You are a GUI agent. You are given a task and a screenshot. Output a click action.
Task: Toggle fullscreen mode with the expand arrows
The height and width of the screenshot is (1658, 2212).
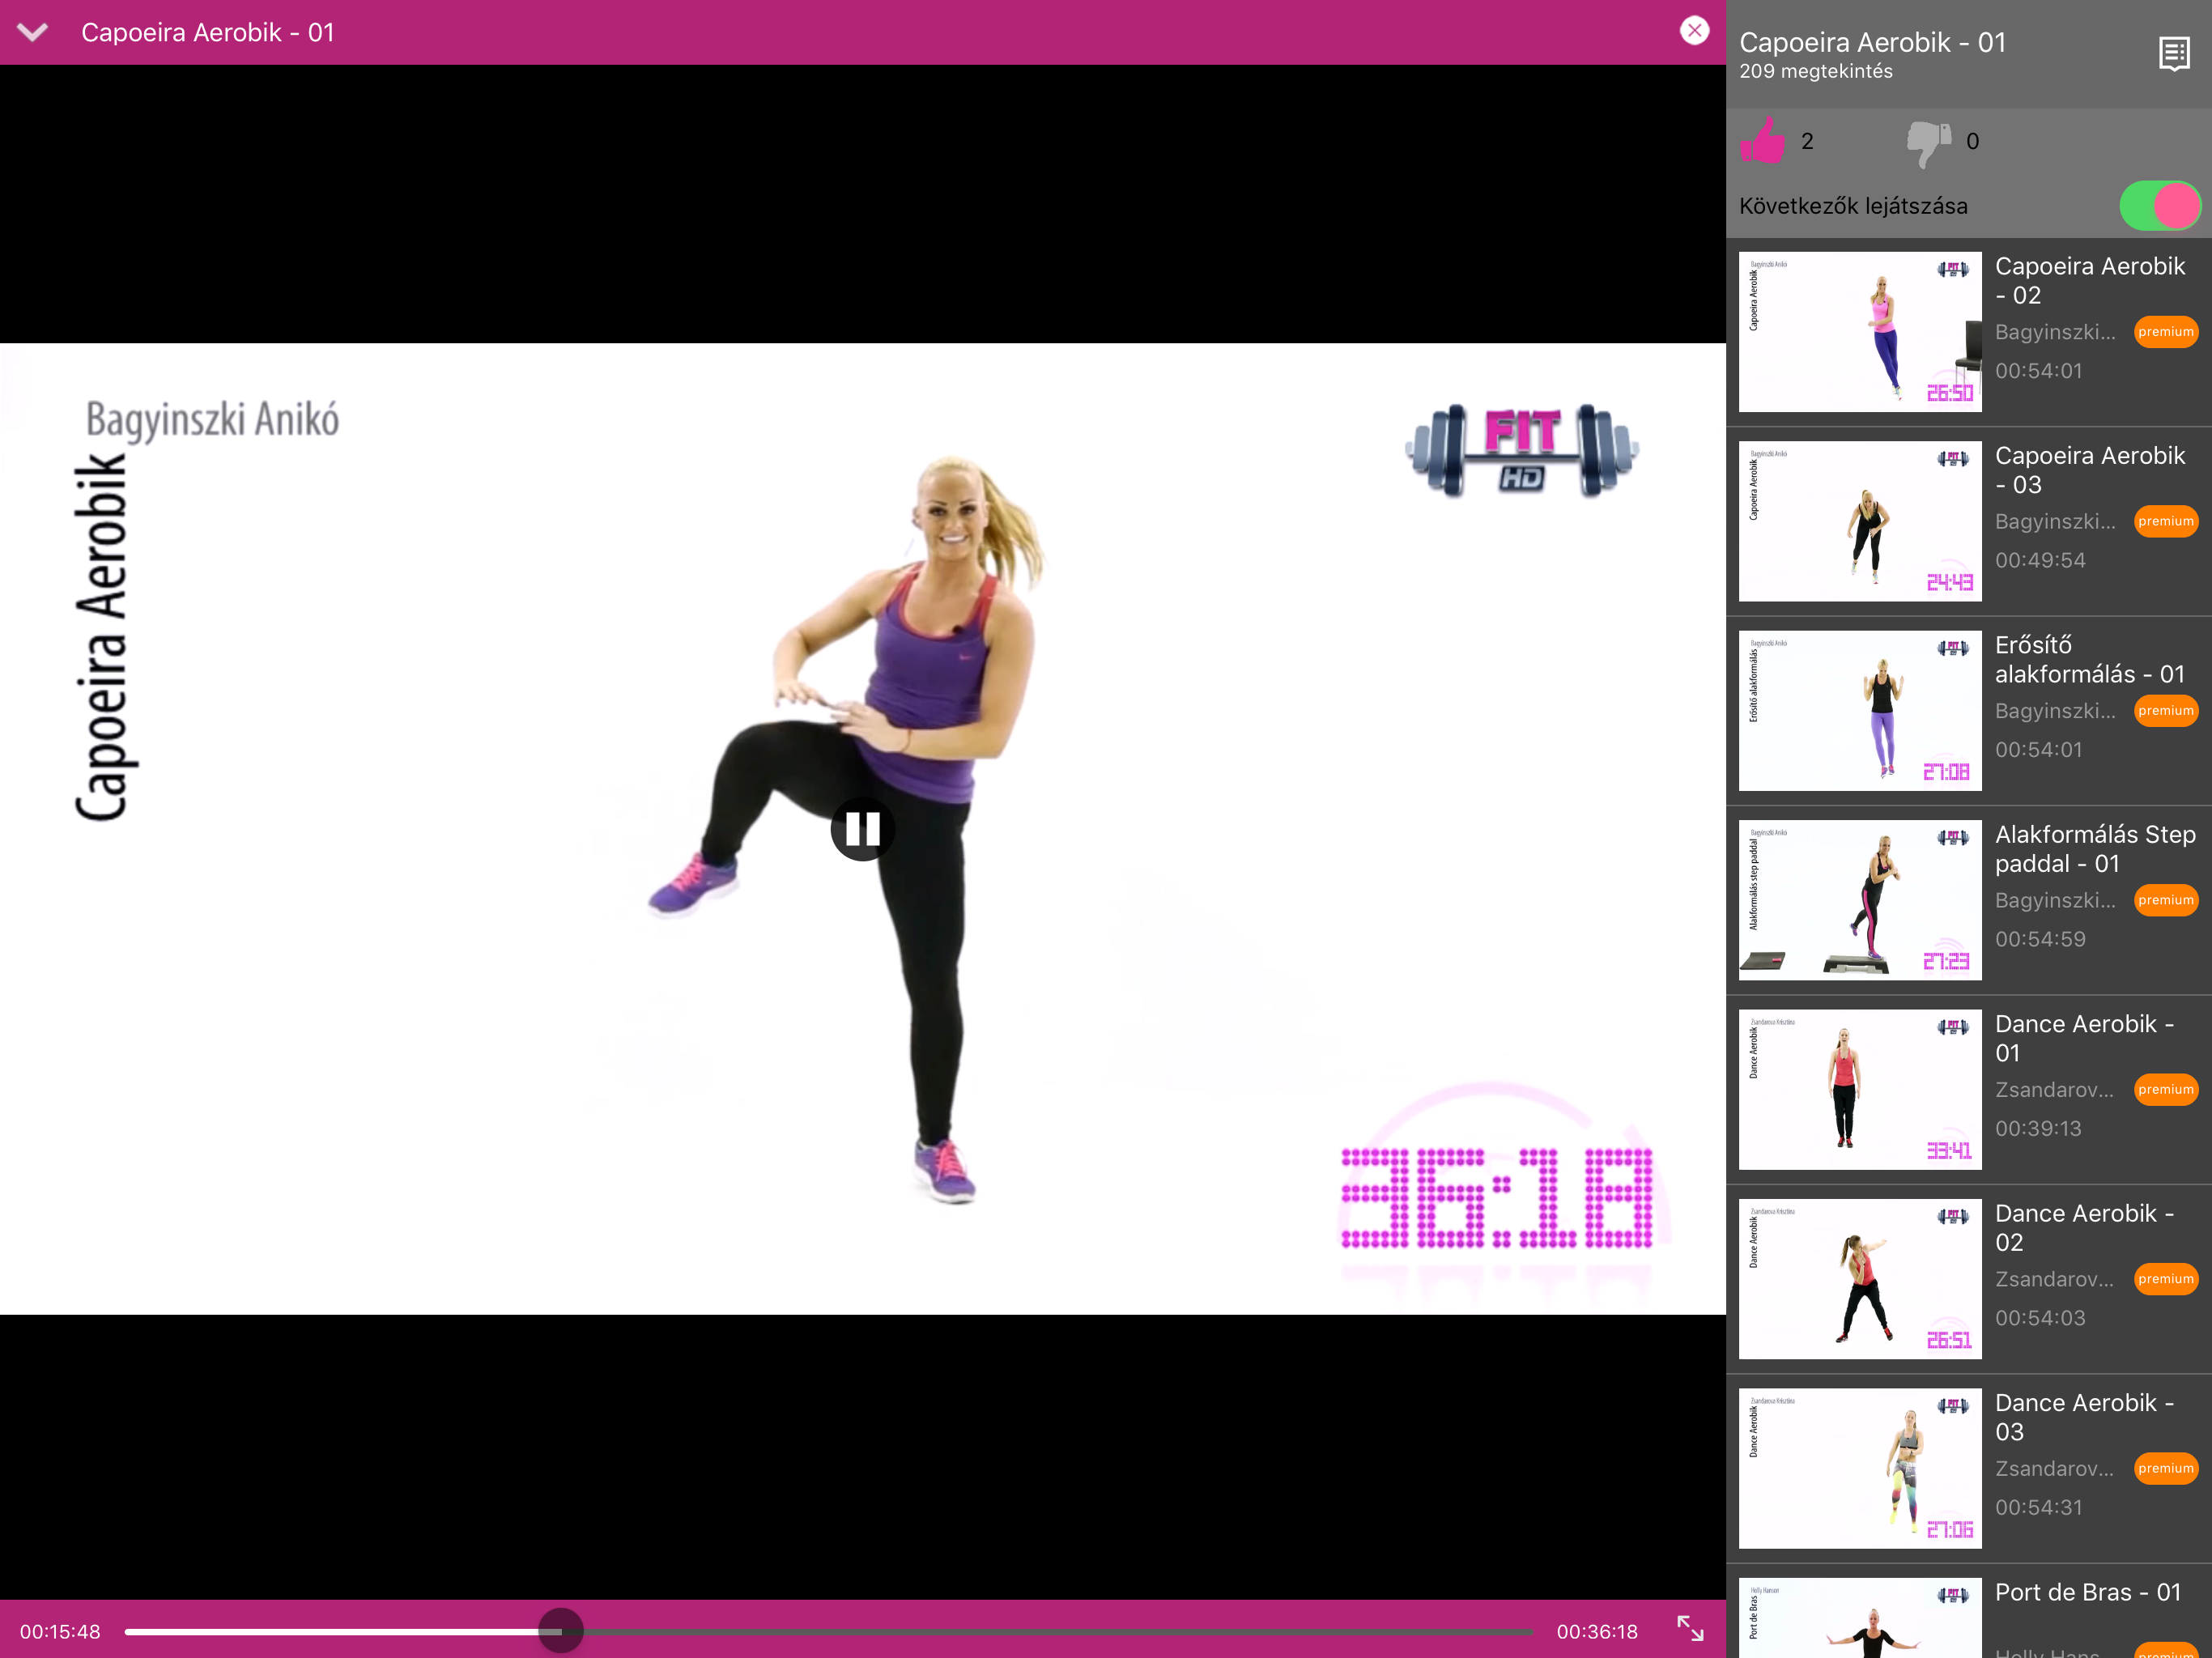coord(1690,1629)
